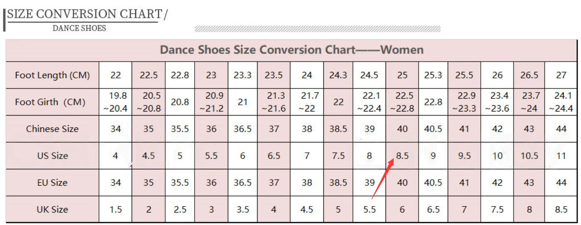Image resolution: width=581 pixels, height=225 pixels.
Task: Click the foot girth '19.8~20.4' cell
Action: [x=116, y=102]
